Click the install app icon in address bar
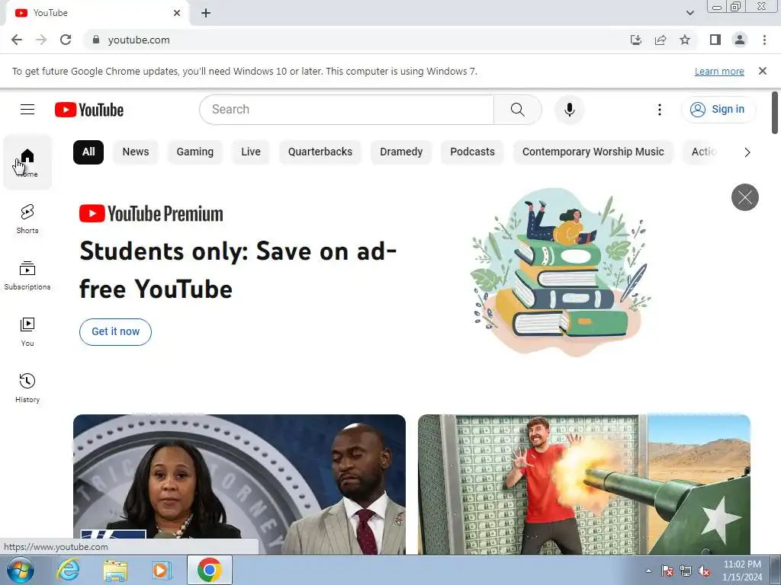 coord(636,40)
